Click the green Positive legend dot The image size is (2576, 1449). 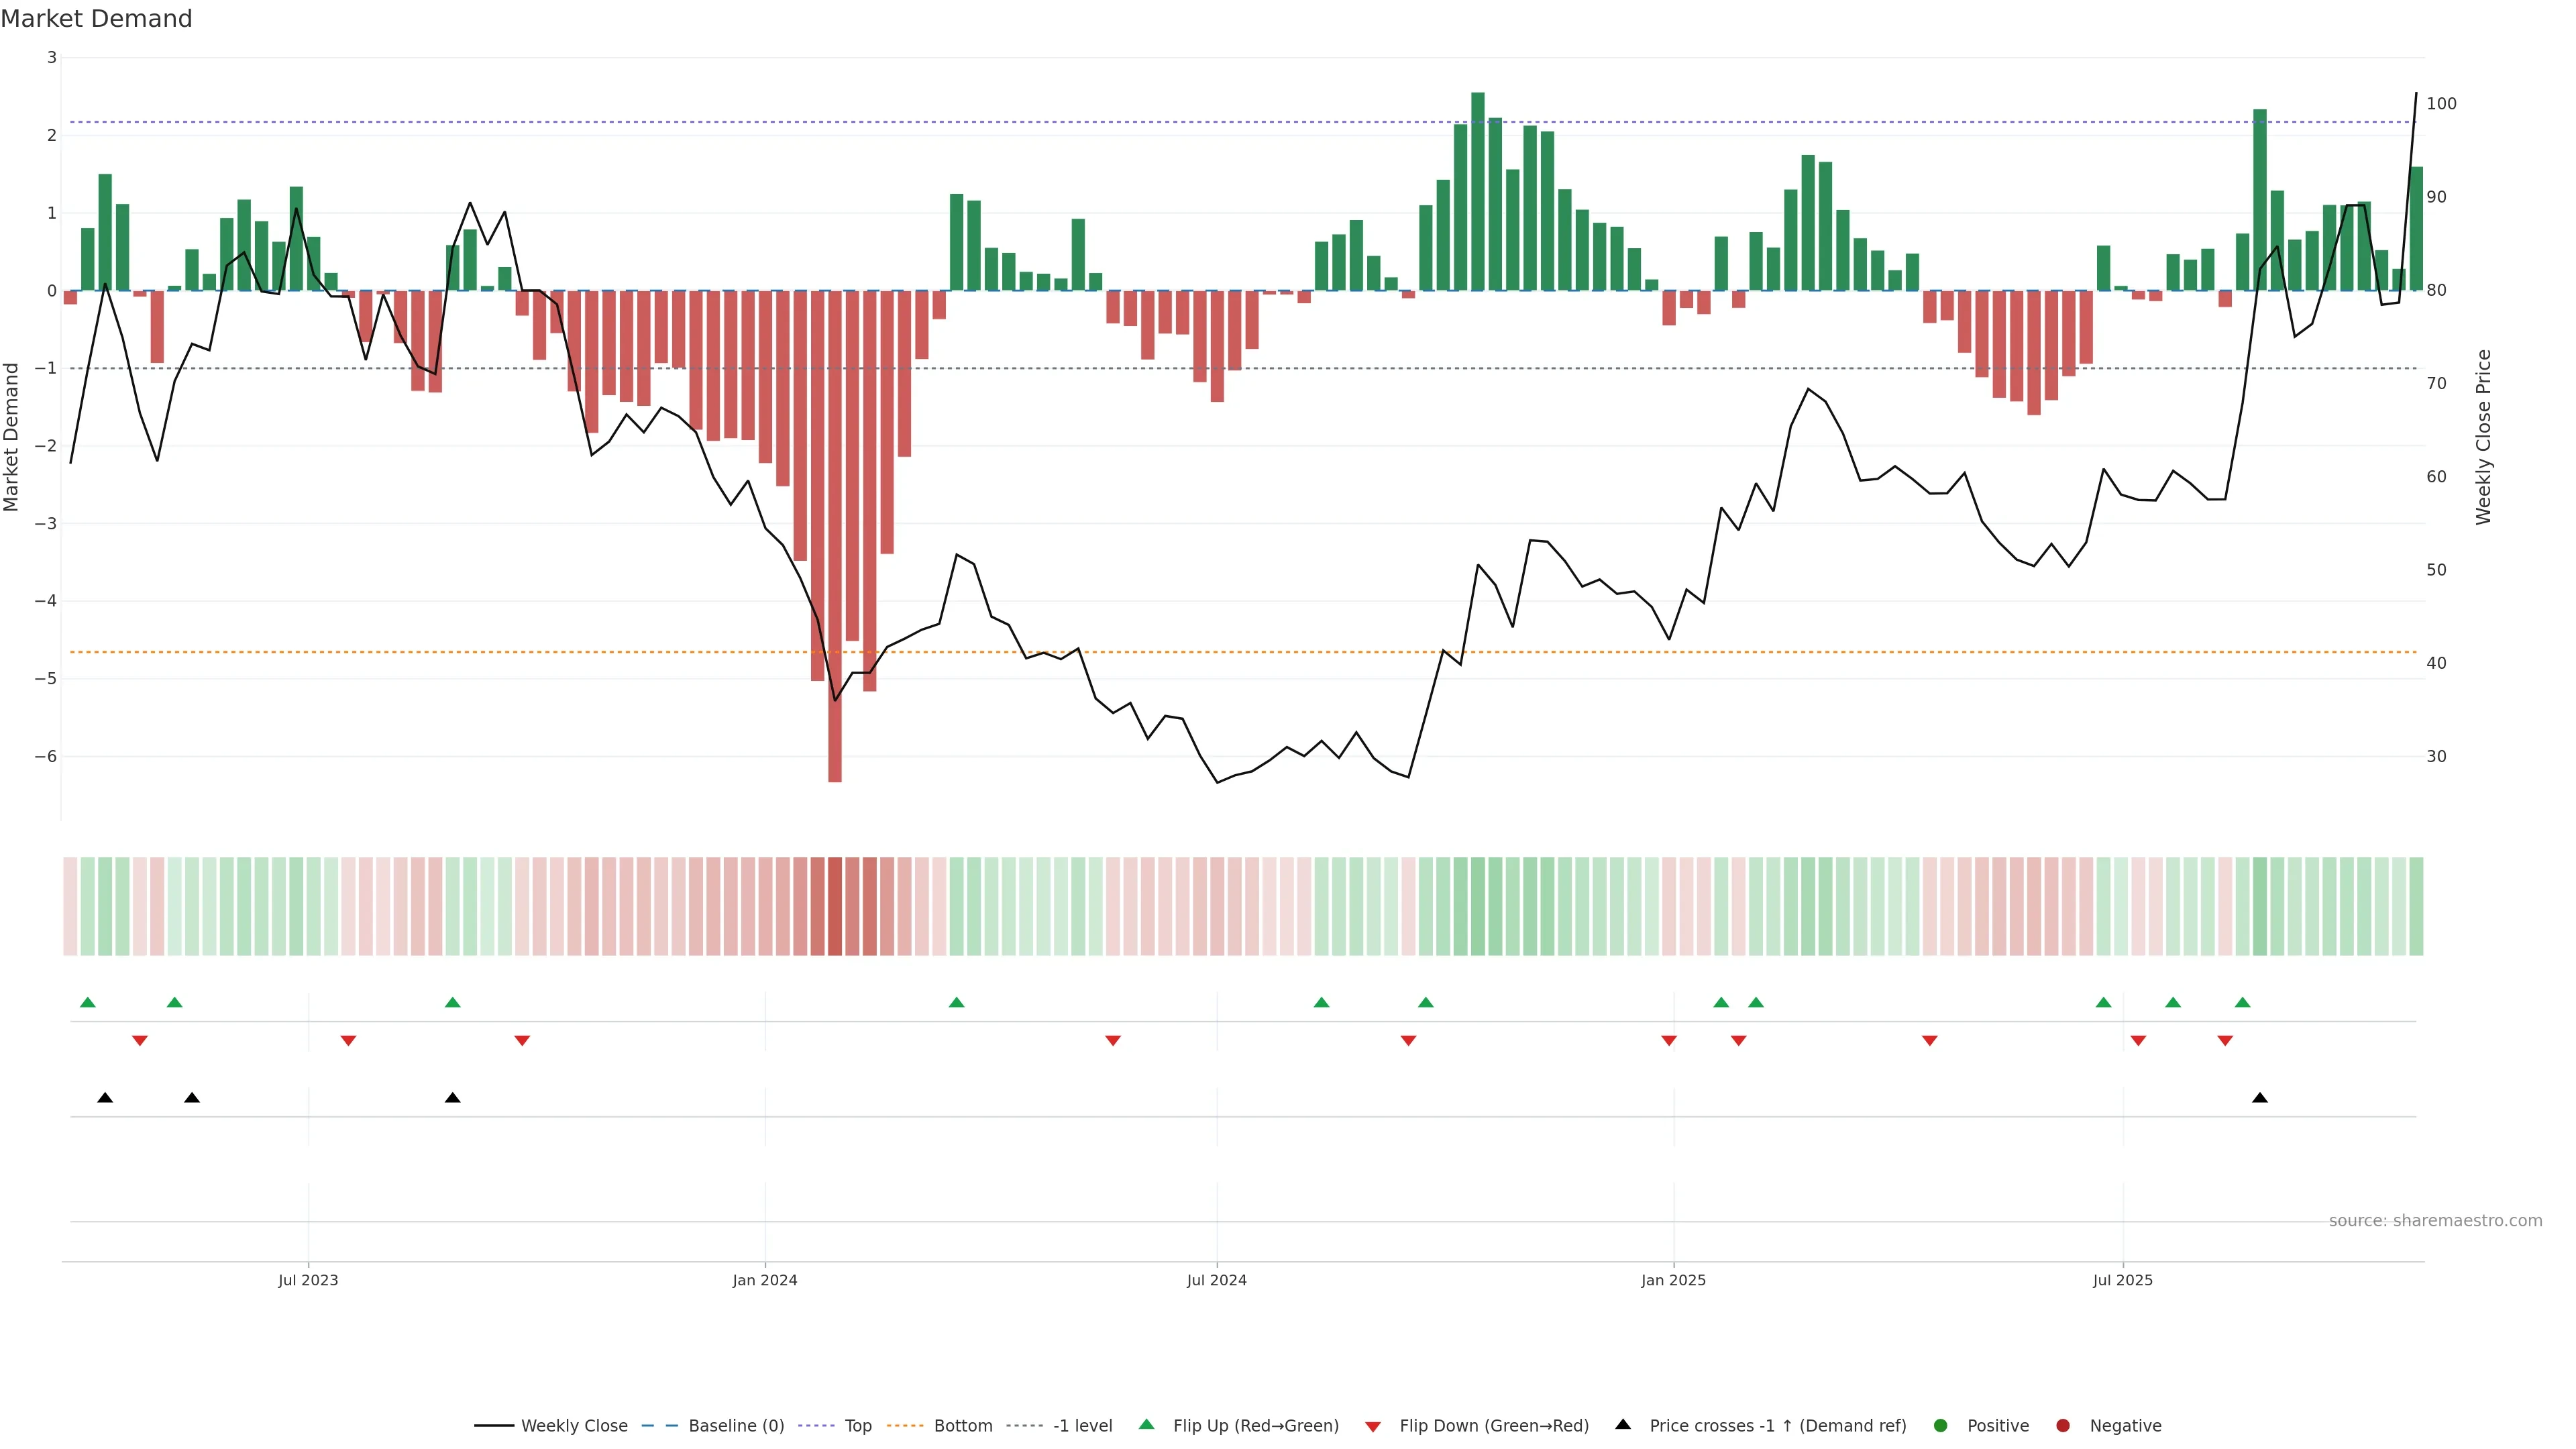[1941, 1425]
